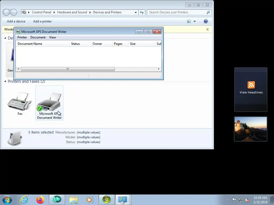The image size is (274, 205).
Task: Click Control Panel in address bar
Action: point(41,12)
